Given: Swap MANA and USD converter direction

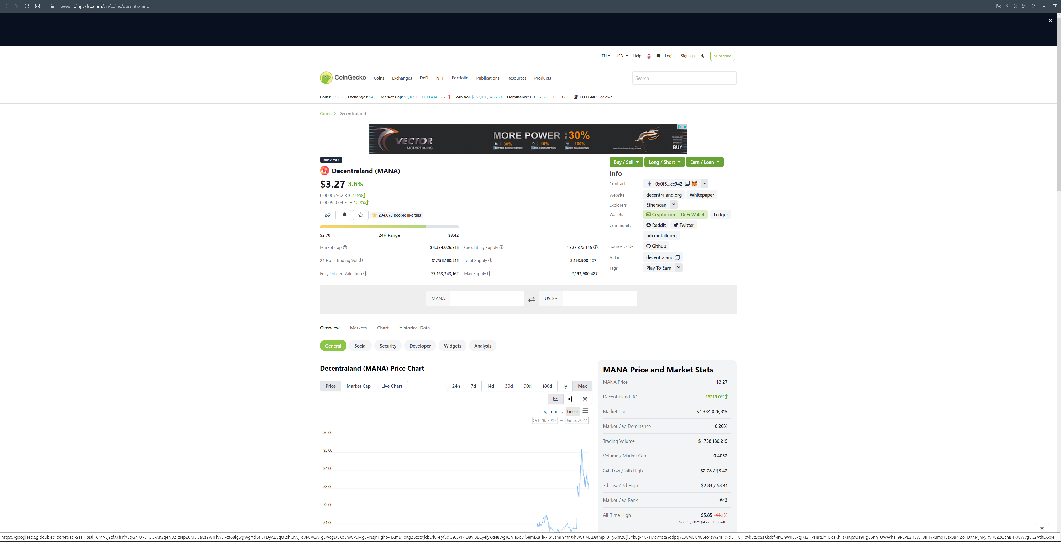Looking at the screenshot, I should tap(531, 299).
